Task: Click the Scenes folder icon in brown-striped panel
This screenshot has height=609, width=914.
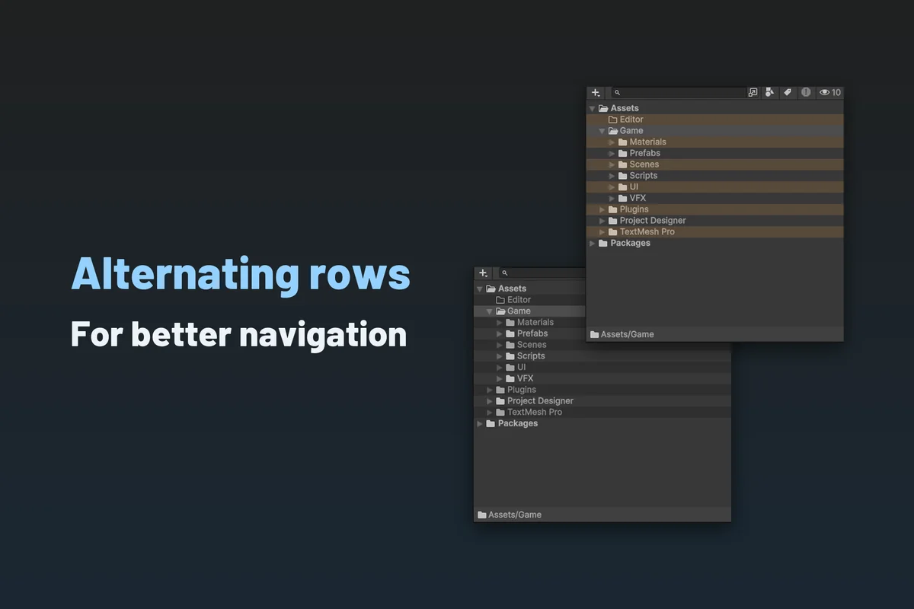Action: (x=623, y=164)
